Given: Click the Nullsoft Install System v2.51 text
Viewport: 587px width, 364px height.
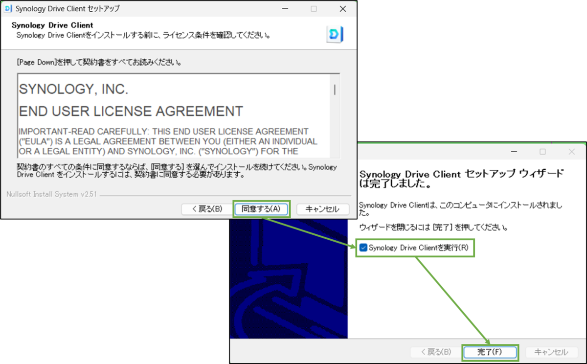Looking at the screenshot, I should [x=52, y=194].
